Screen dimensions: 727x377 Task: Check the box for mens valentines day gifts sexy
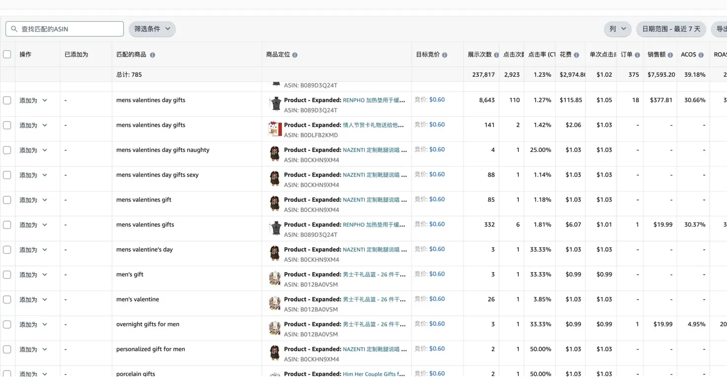pos(7,175)
